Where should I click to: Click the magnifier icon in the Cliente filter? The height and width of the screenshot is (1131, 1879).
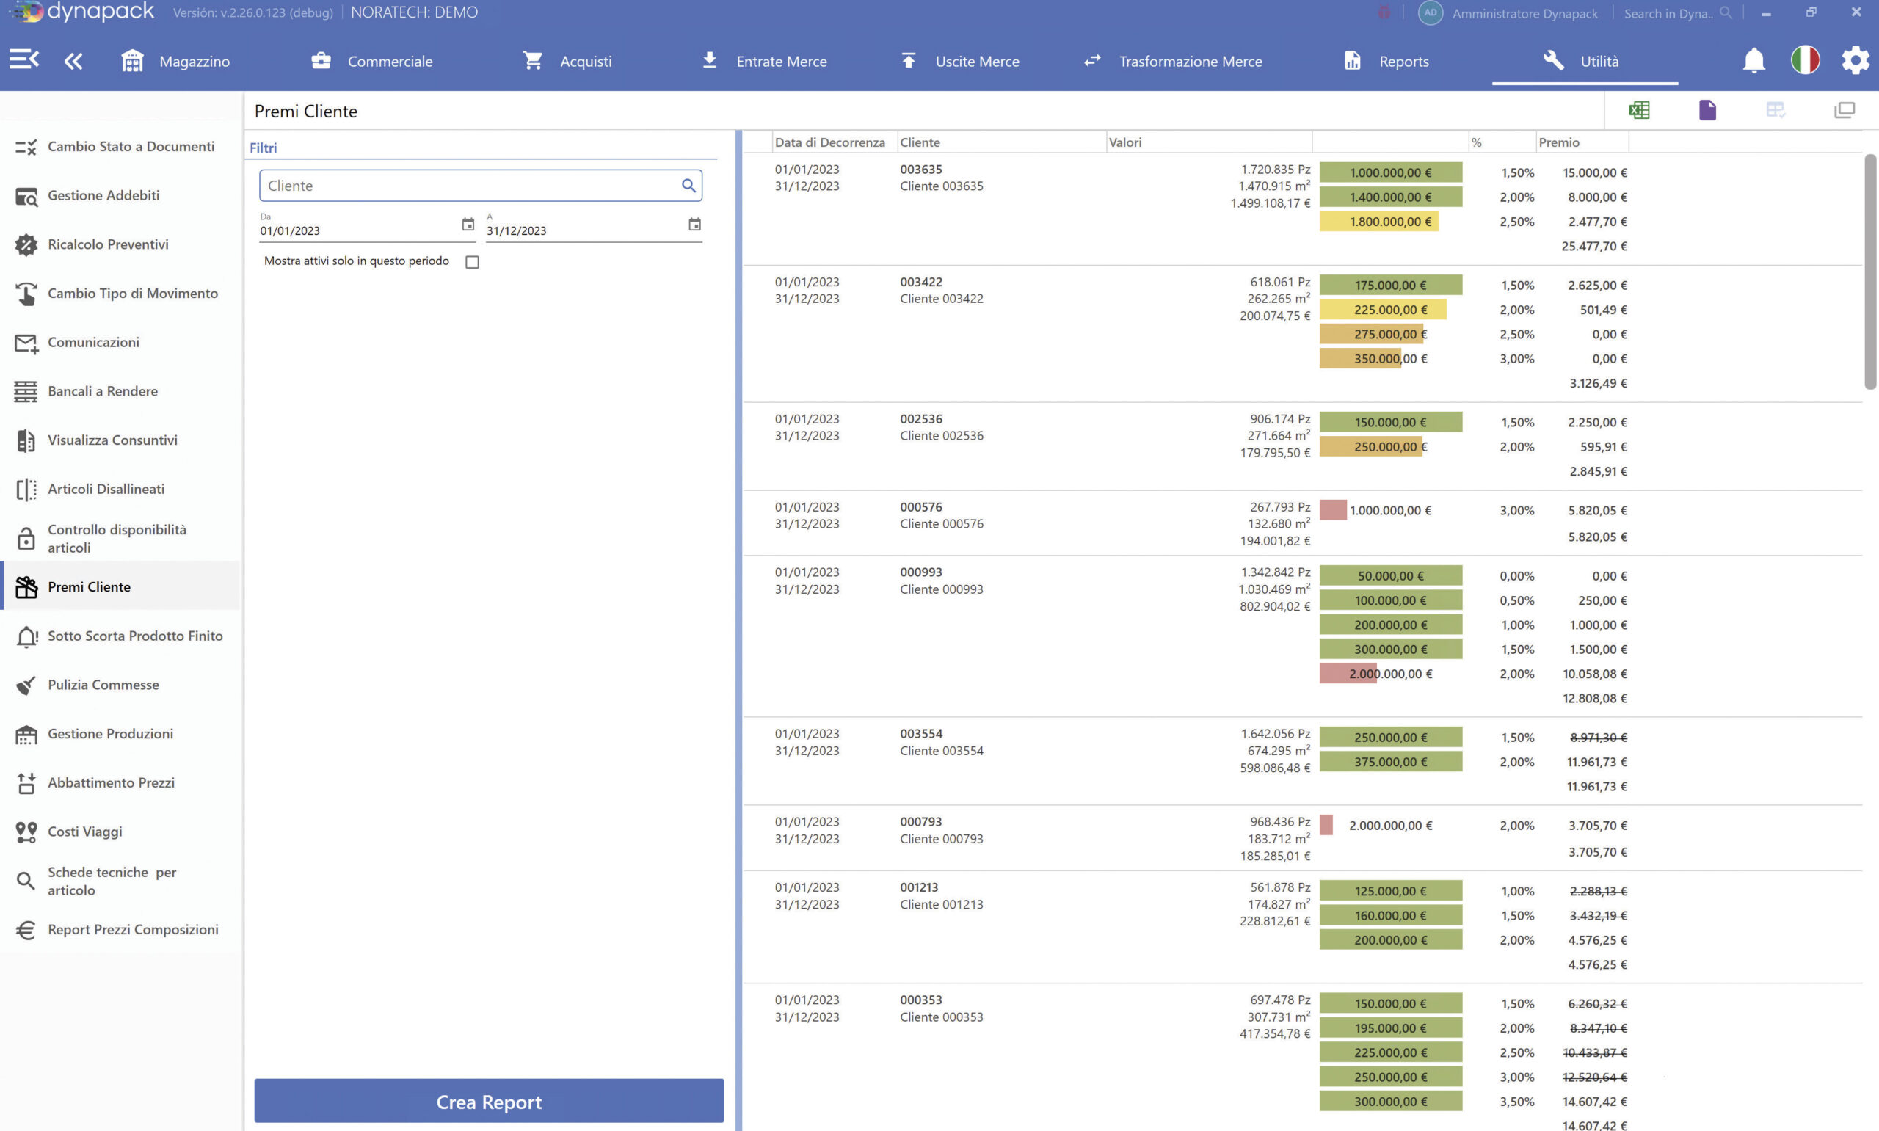click(x=688, y=185)
